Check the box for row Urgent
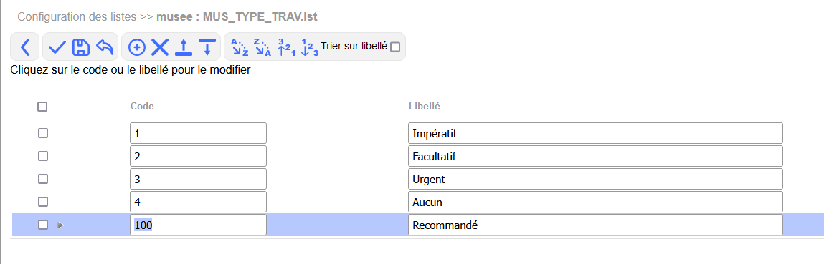Screen dimensions: 824x264 [43, 179]
